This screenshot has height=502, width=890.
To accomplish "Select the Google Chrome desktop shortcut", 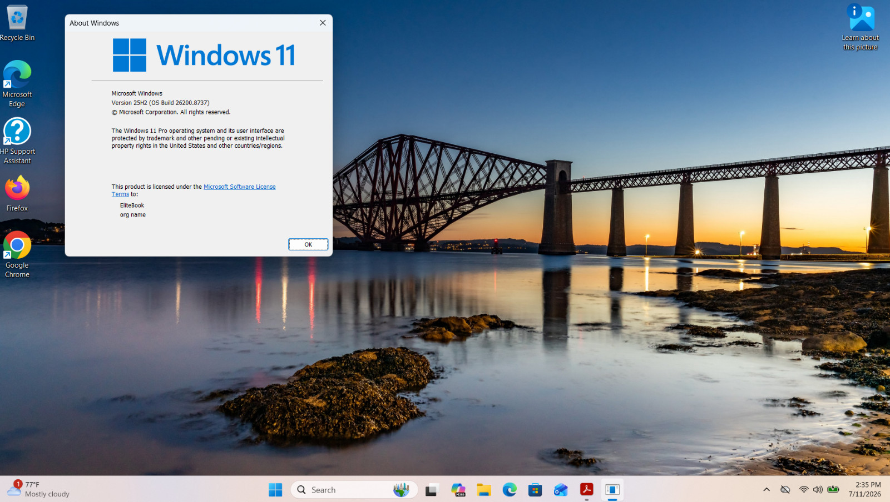I will click(x=17, y=255).
